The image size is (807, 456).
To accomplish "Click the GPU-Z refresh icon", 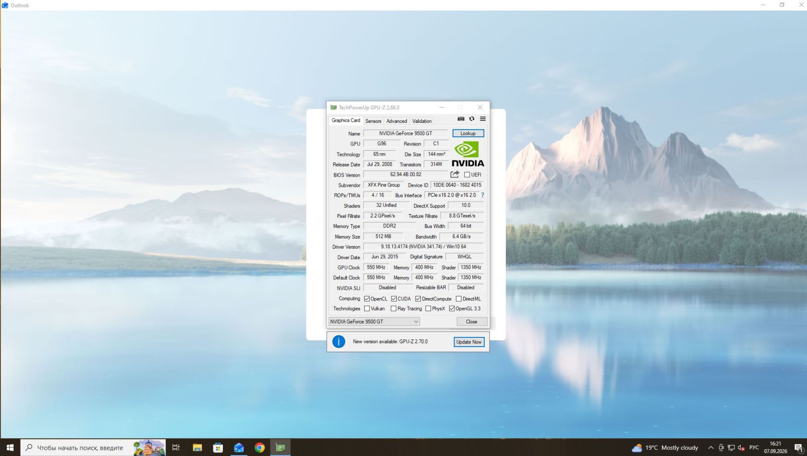I will tap(472, 119).
